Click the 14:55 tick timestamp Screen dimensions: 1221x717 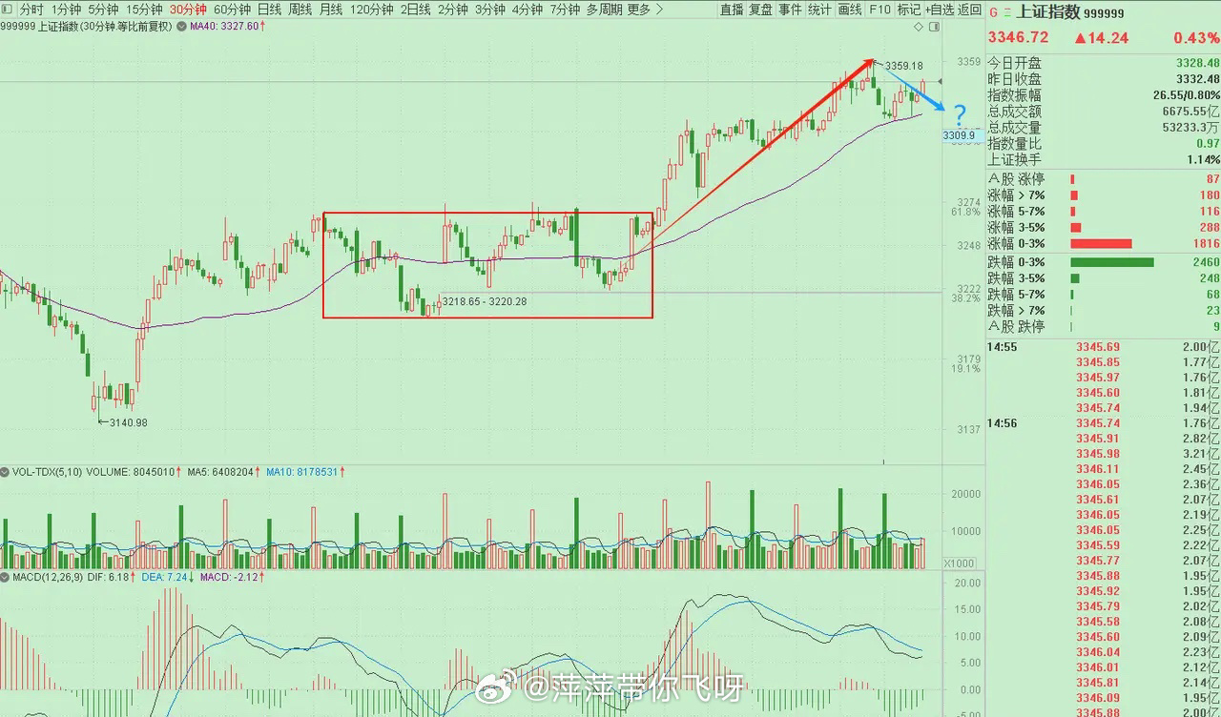point(1003,348)
